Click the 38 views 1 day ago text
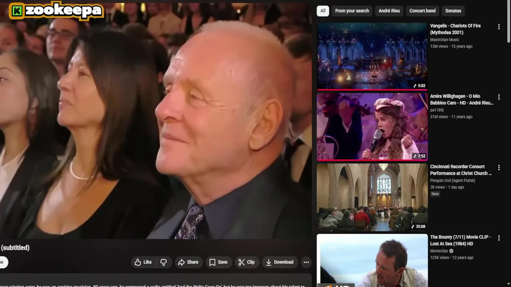Image resolution: width=511 pixels, height=287 pixels. [x=447, y=187]
